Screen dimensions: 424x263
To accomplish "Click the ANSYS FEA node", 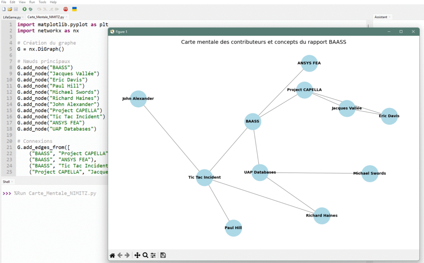I will coord(309,63).
